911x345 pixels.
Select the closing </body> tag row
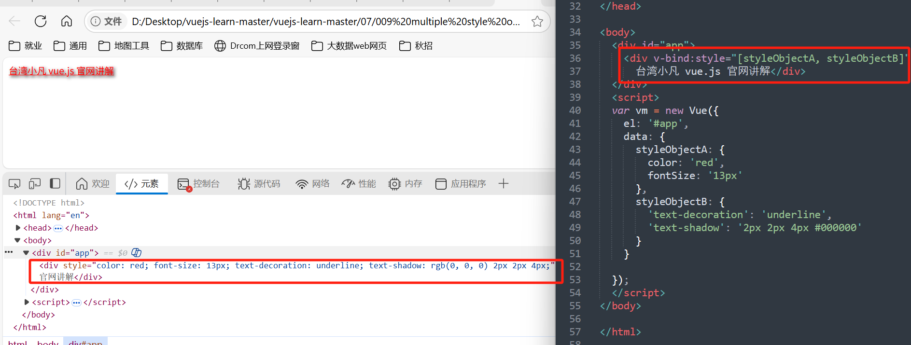coord(38,315)
